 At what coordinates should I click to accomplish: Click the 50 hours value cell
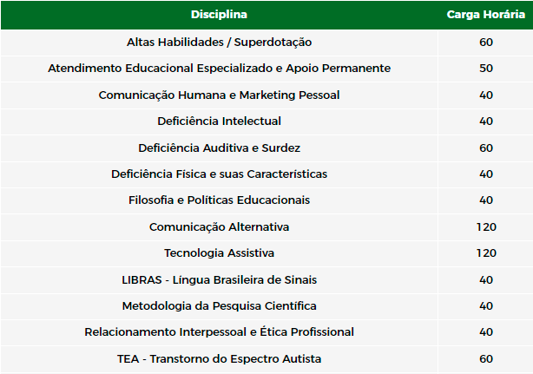[x=486, y=69]
